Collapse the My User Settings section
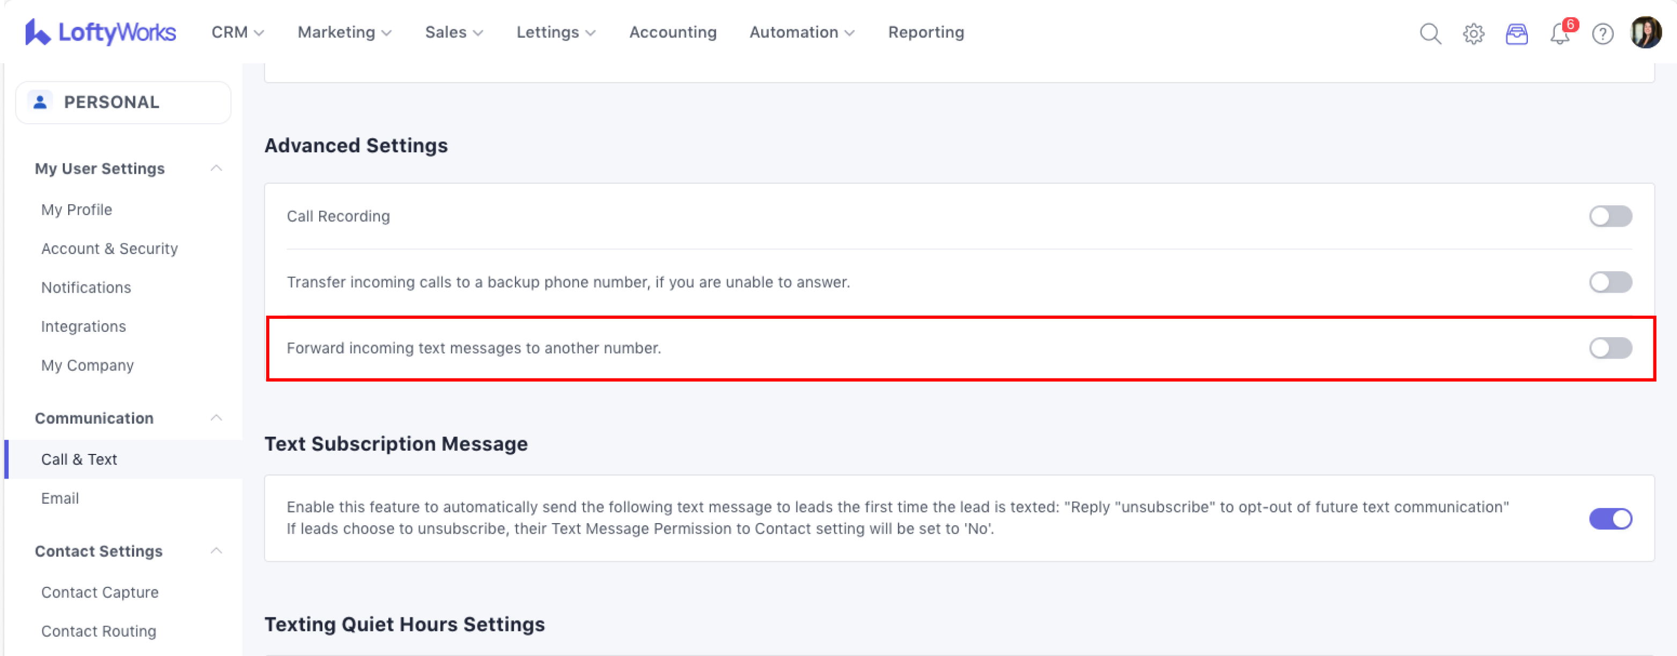This screenshot has height=656, width=1677. (x=216, y=168)
